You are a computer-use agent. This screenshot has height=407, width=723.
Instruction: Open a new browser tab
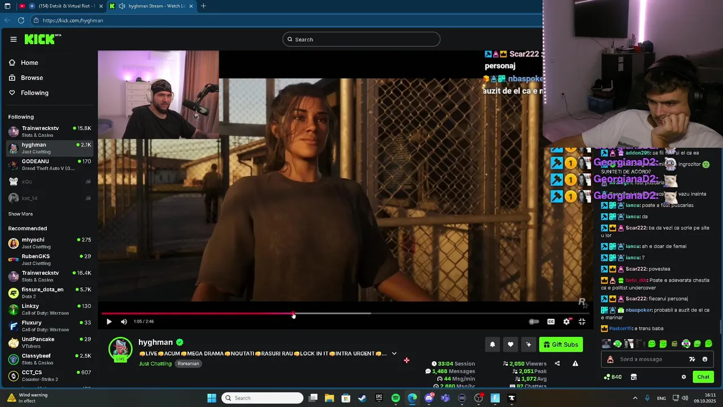pyautogui.click(x=203, y=6)
